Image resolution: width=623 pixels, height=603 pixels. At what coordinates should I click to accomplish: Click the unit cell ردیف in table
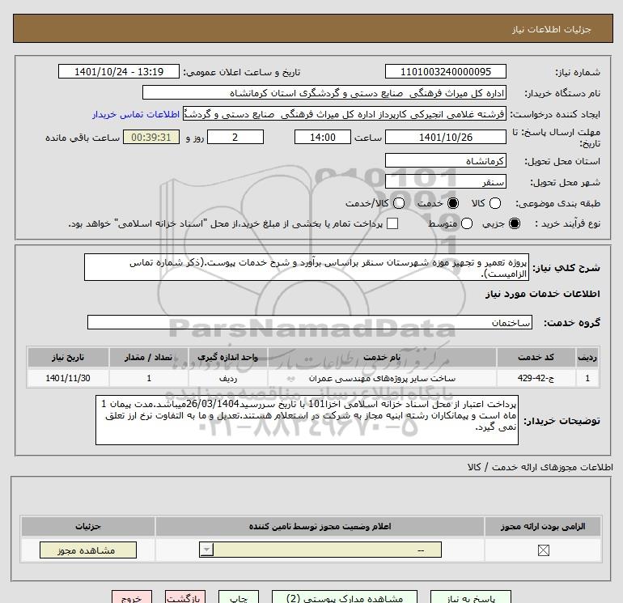[228, 378]
